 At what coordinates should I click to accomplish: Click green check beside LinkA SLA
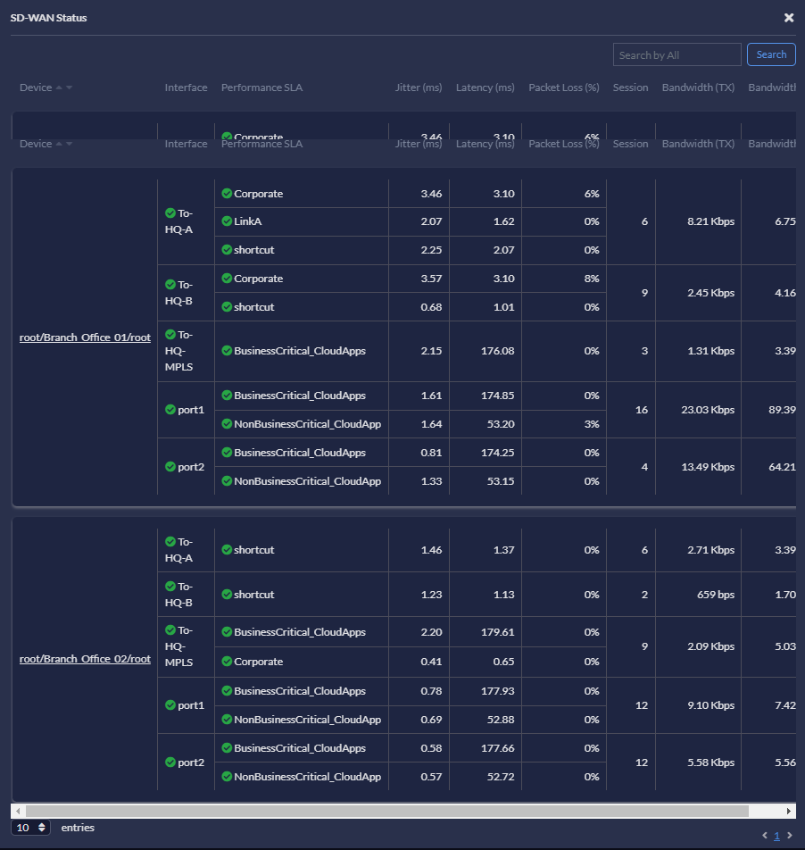coord(227,221)
